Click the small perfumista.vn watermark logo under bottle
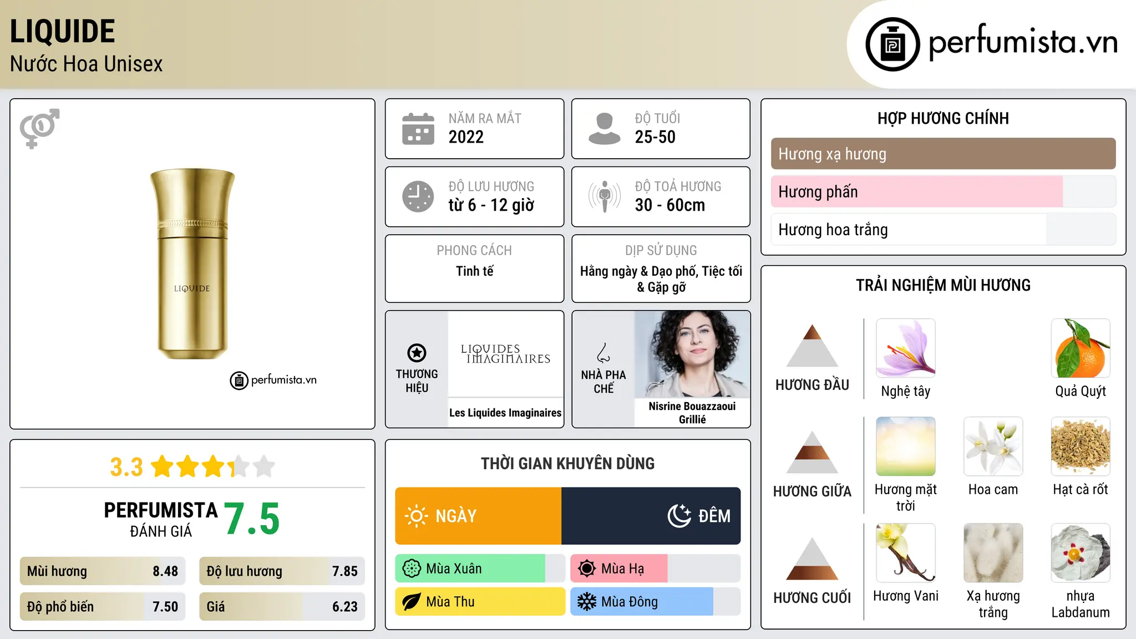The image size is (1136, 639). click(x=273, y=381)
